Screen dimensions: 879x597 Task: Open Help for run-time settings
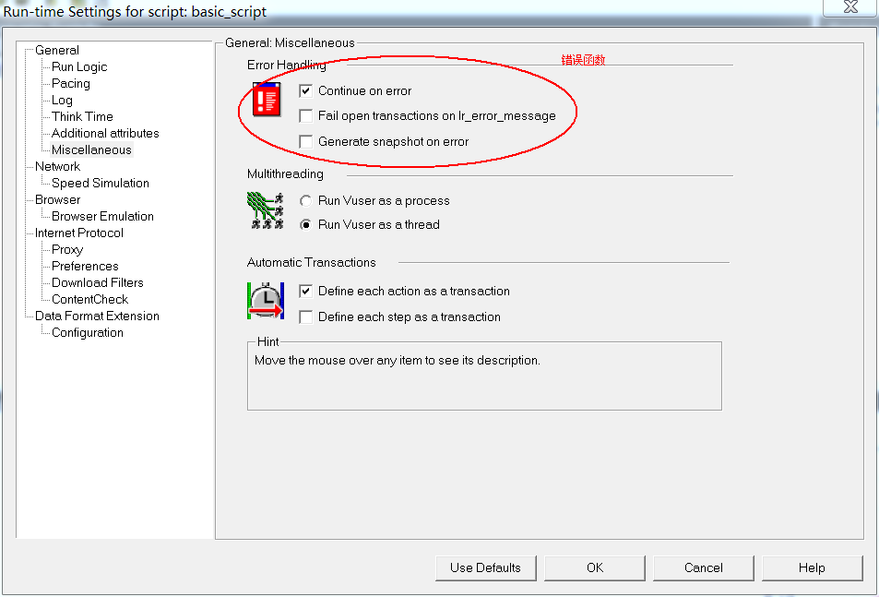pos(812,567)
